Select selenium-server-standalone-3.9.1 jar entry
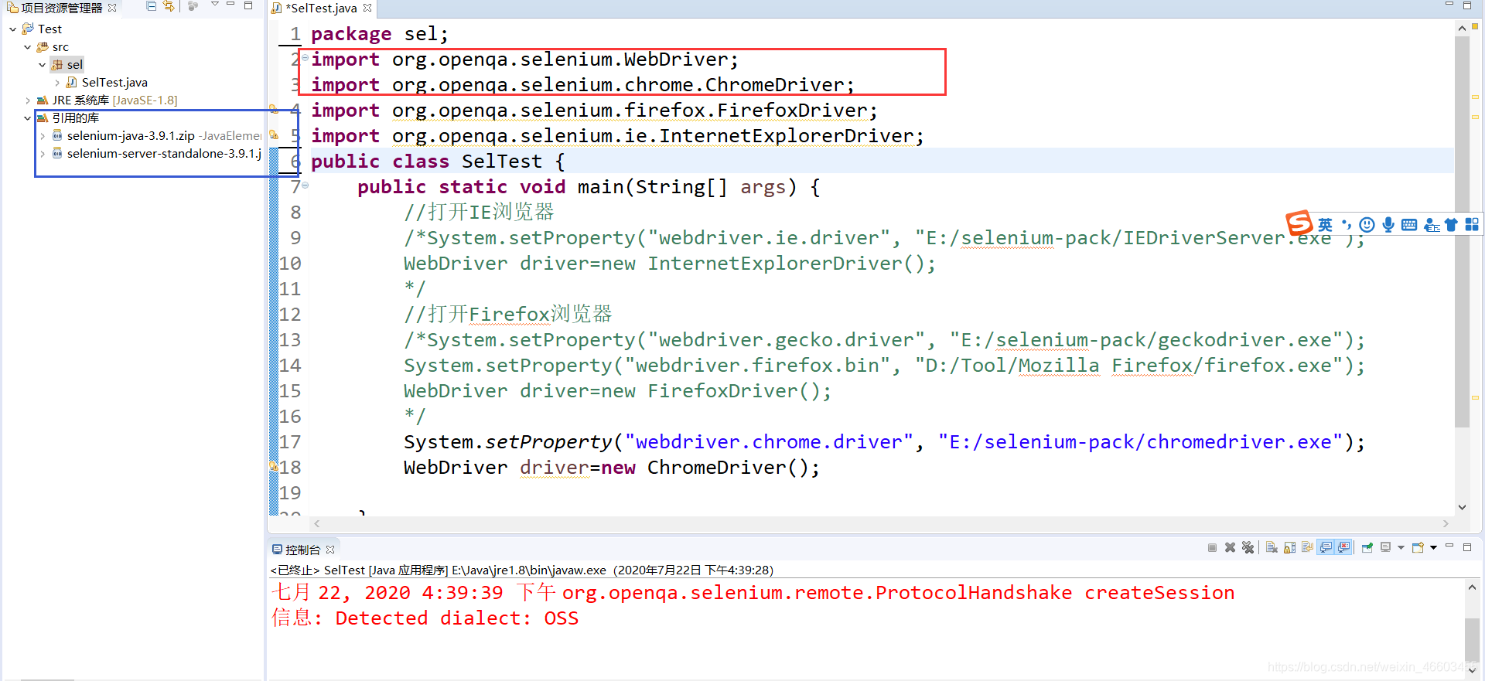This screenshot has width=1485, height=681. 164,154
